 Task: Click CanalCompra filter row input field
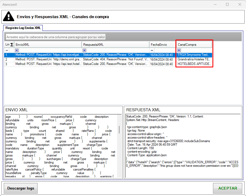(197, 50)
